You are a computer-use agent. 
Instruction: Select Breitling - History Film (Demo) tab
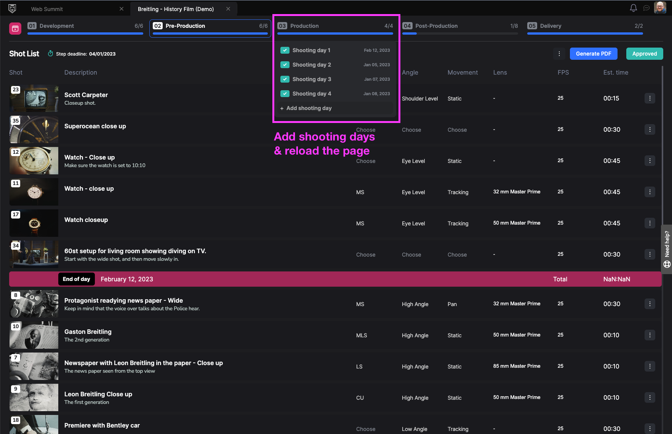(176, 9)
